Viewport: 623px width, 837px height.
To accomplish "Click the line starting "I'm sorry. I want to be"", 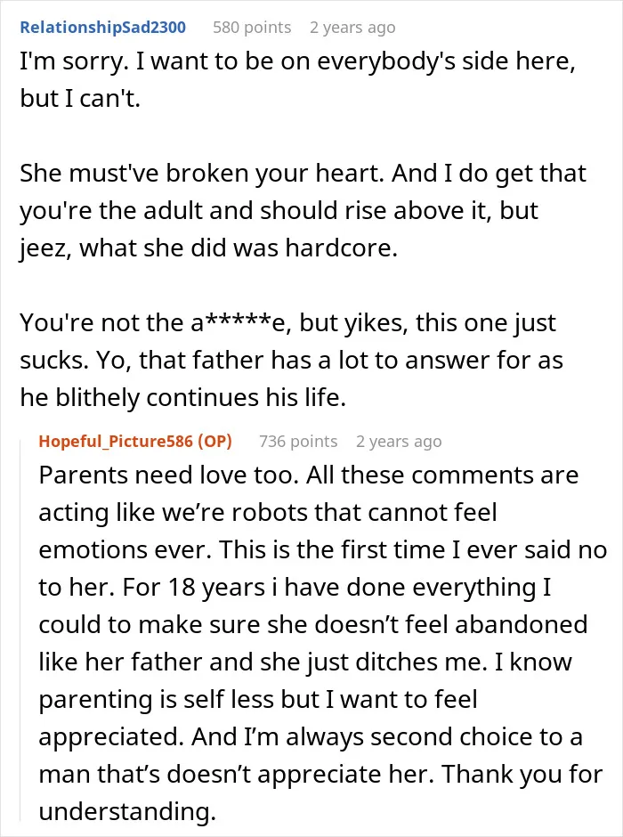I will [297, 61].
